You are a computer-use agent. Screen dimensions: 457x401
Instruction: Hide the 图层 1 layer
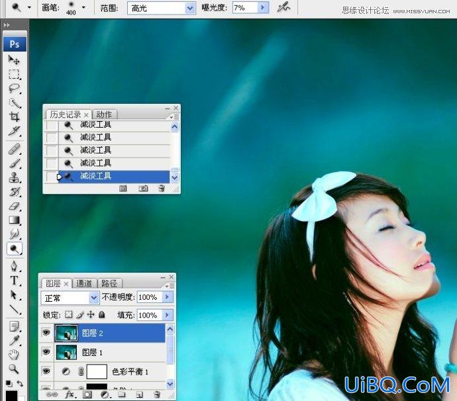pos(46,352)
